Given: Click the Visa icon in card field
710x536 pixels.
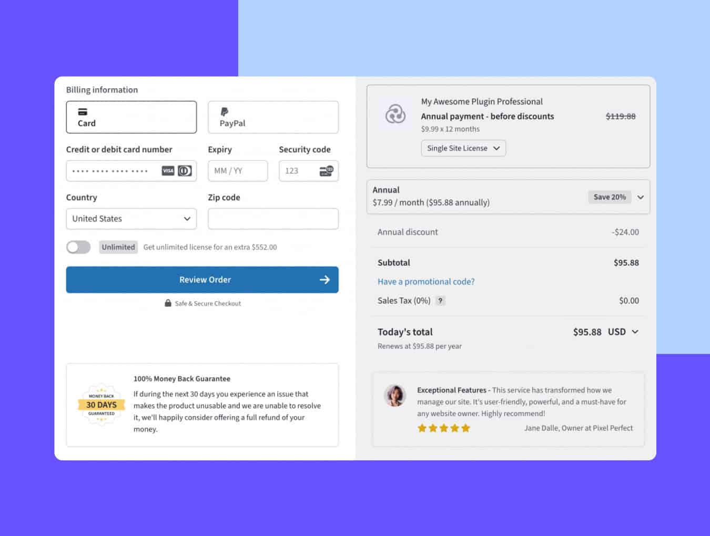Looking at the screenshot, I should tap(168, 171).
